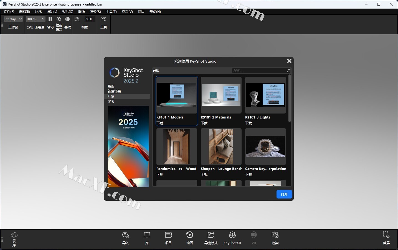398x250 pixels.
Task: Click the search field in welcome dialog
Action: click(x=261, y=71)
